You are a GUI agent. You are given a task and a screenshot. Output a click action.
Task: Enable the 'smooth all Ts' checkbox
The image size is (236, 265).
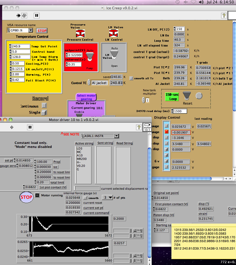pos(131,78)
